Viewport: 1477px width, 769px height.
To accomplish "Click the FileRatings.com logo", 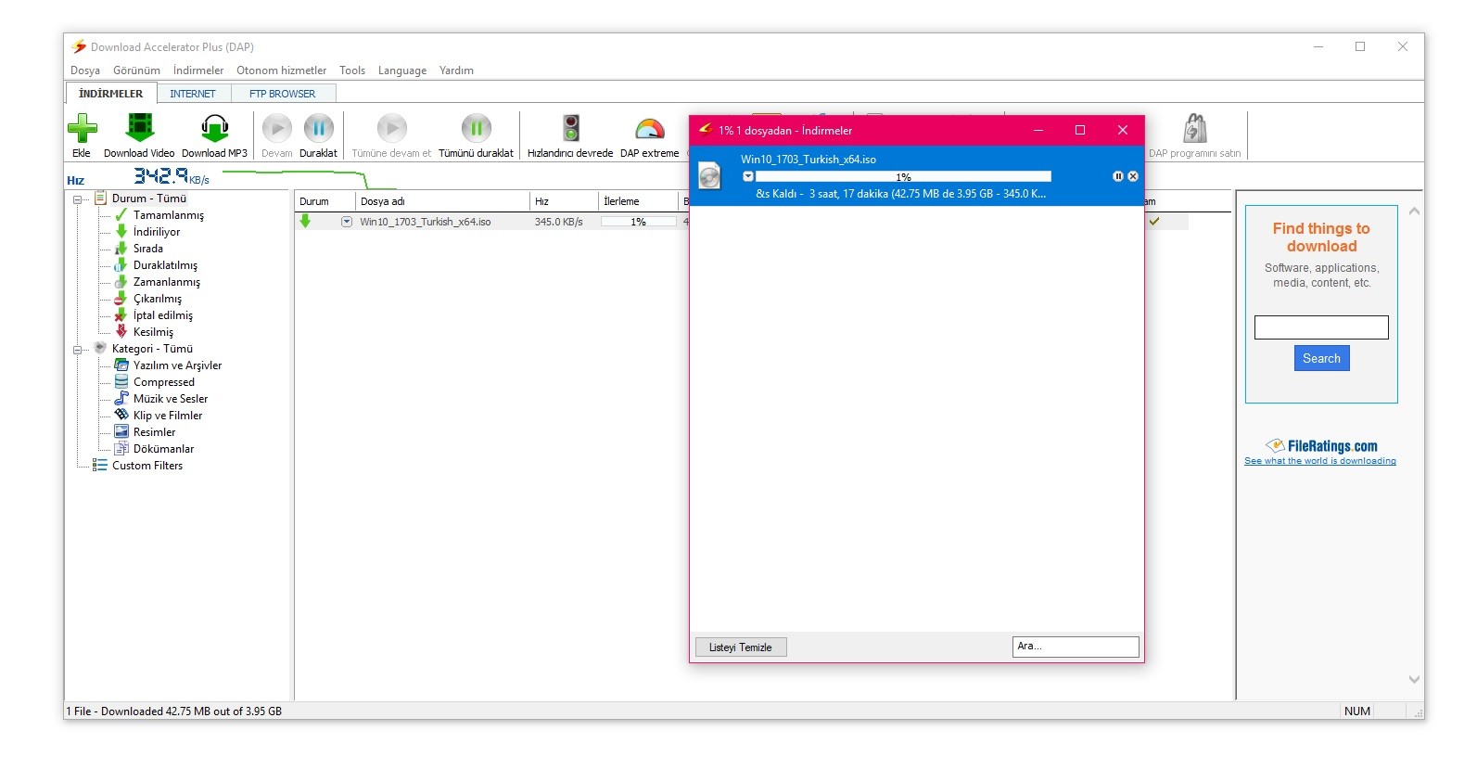I will [x=1321, y=446].
